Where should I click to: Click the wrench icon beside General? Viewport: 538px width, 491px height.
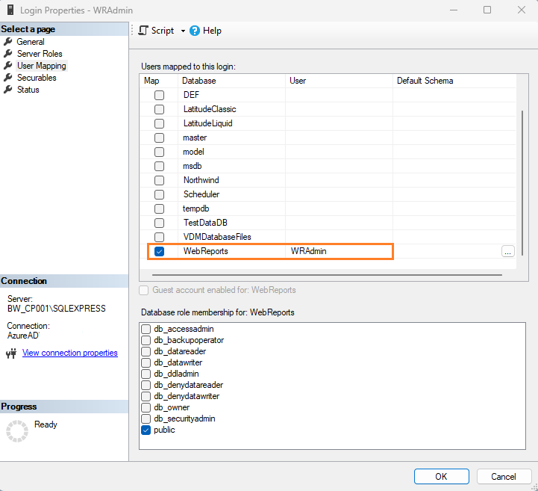[8, 42]
